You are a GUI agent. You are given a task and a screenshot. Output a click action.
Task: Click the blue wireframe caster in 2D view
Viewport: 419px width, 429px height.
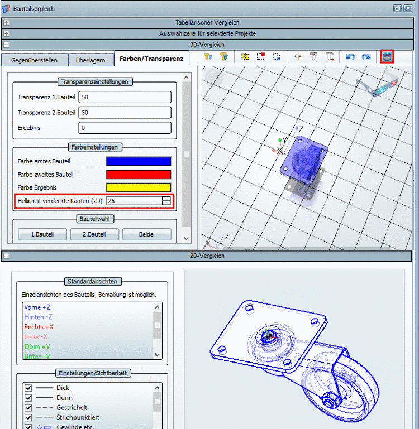[296, 361]
